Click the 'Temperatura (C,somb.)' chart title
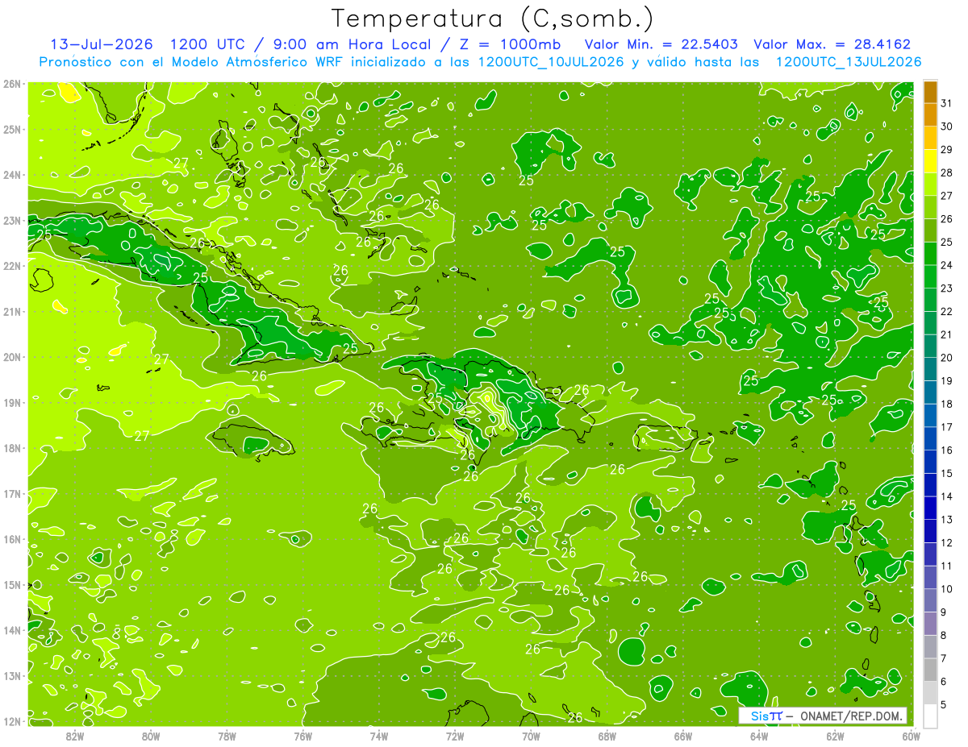 [493, 19]
